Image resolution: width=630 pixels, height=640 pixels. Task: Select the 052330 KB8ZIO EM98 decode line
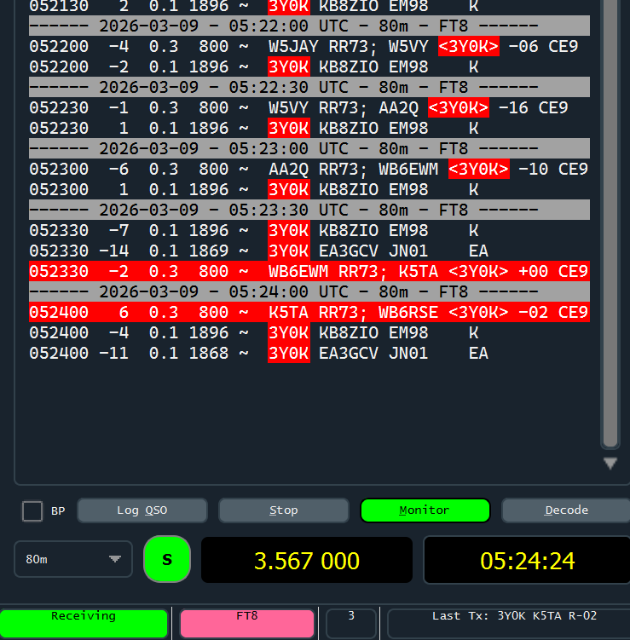click(309, 231)
